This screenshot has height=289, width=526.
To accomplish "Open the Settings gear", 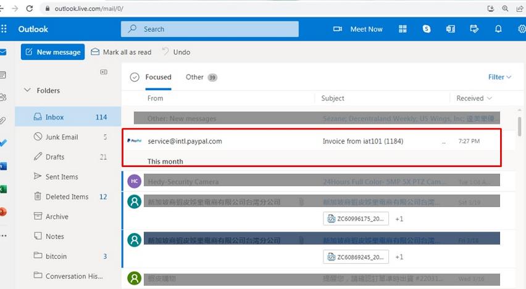I will 522,29.
